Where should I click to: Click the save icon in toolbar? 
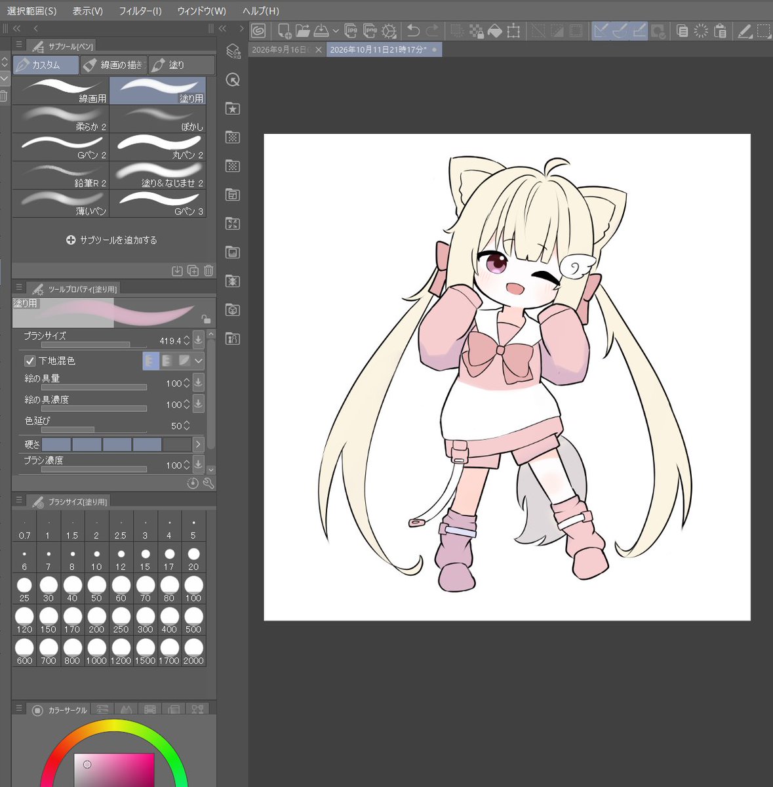[x=321, y=30]
